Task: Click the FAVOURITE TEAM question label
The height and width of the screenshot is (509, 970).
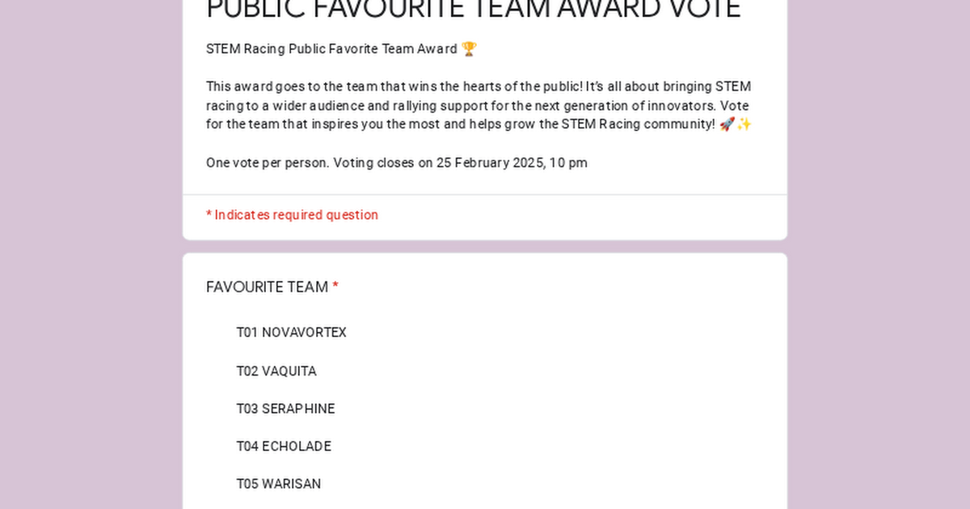Action: click(x=267, y=288)
